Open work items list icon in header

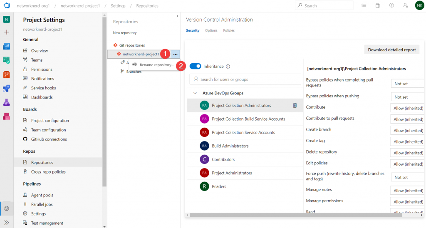[x=364, y=5]
